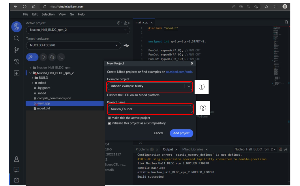Click the Run project play icon

click(x=44, y=57)
